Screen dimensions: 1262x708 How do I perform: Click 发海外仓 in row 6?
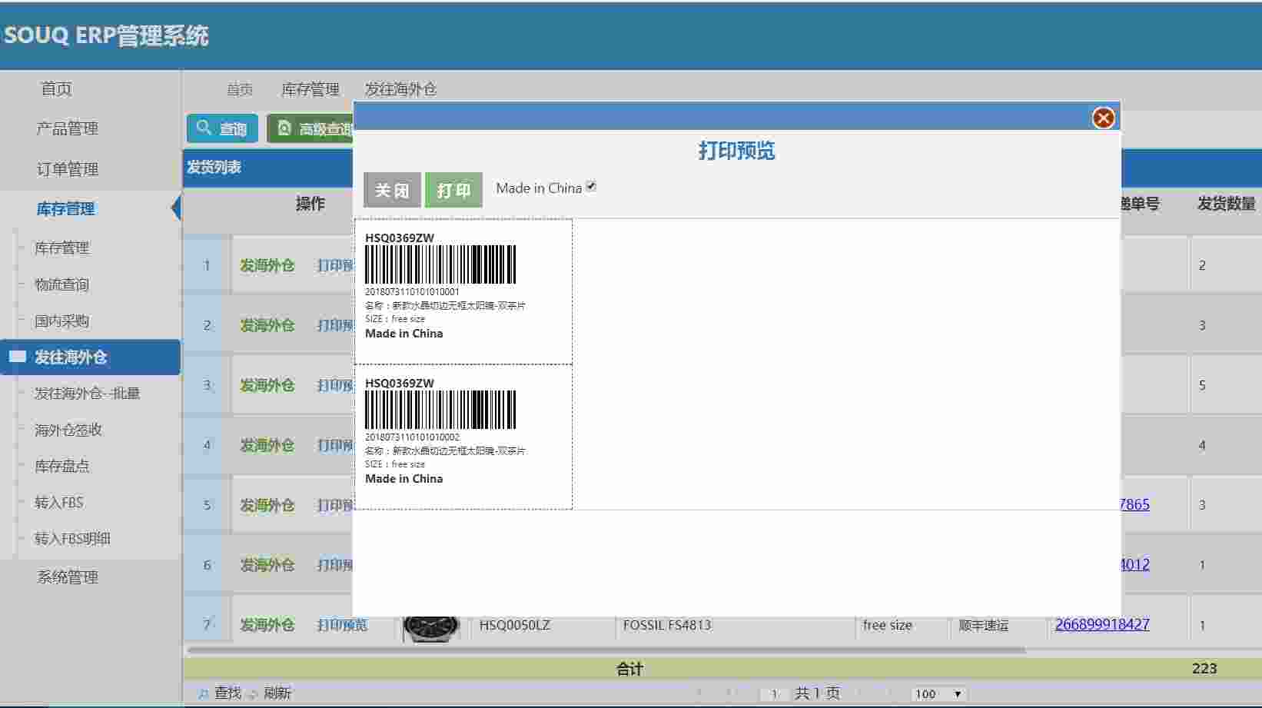pos(267,565)
